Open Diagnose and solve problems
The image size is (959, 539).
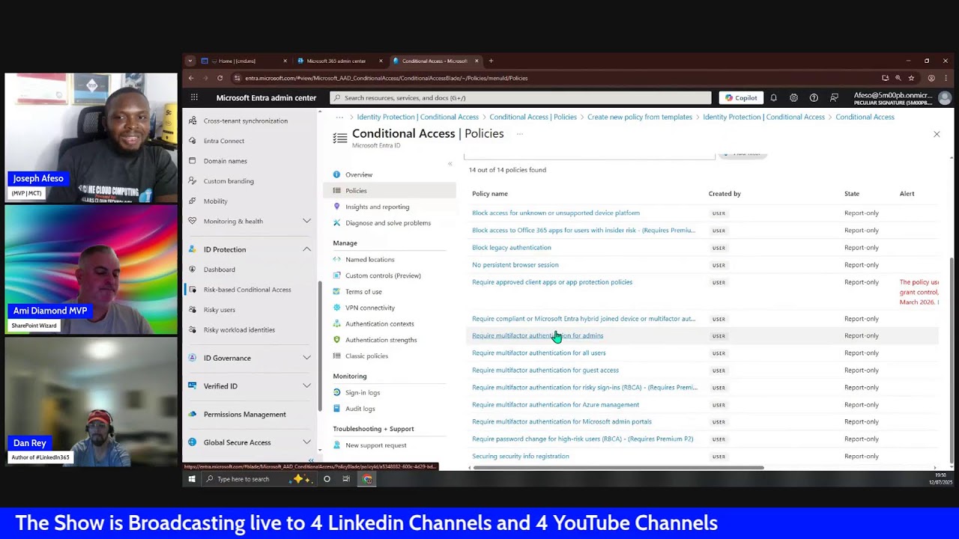[387, 223]
